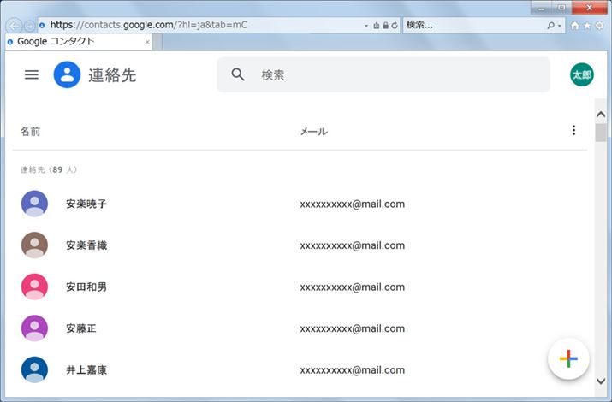
Task: Click 安楽香織's avatar icon
Action: coord(34,245)
